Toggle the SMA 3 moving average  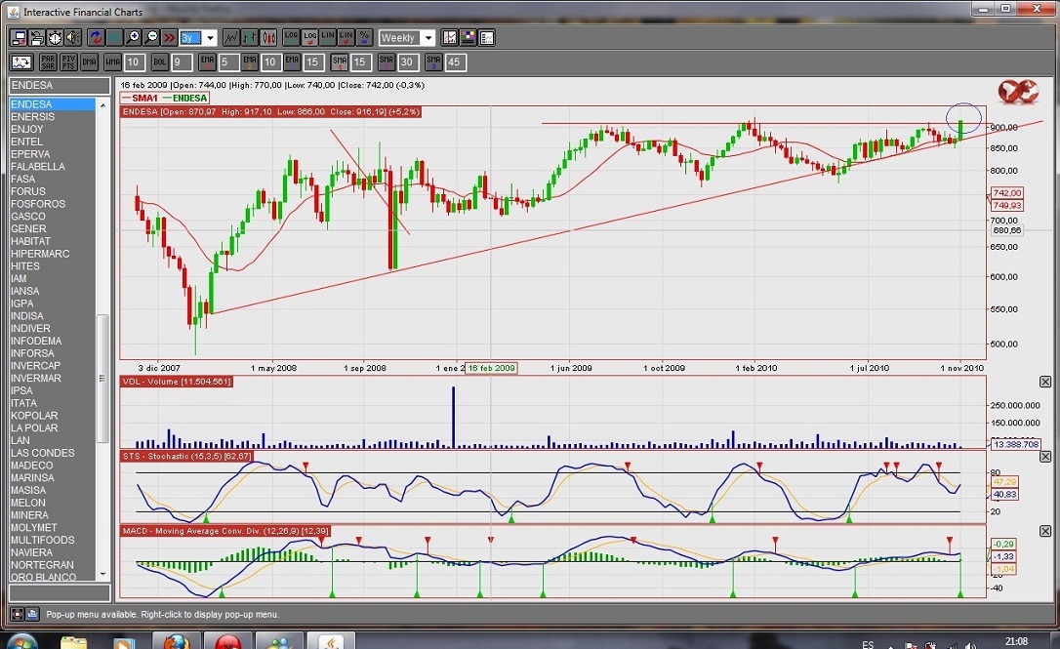pyautogui.click(x=433, y=62)
